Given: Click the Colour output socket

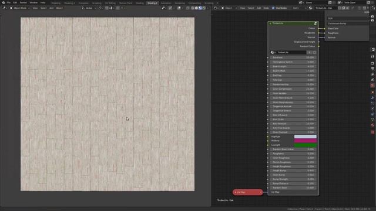Looking at the screenshot, I should pos(318,29).
